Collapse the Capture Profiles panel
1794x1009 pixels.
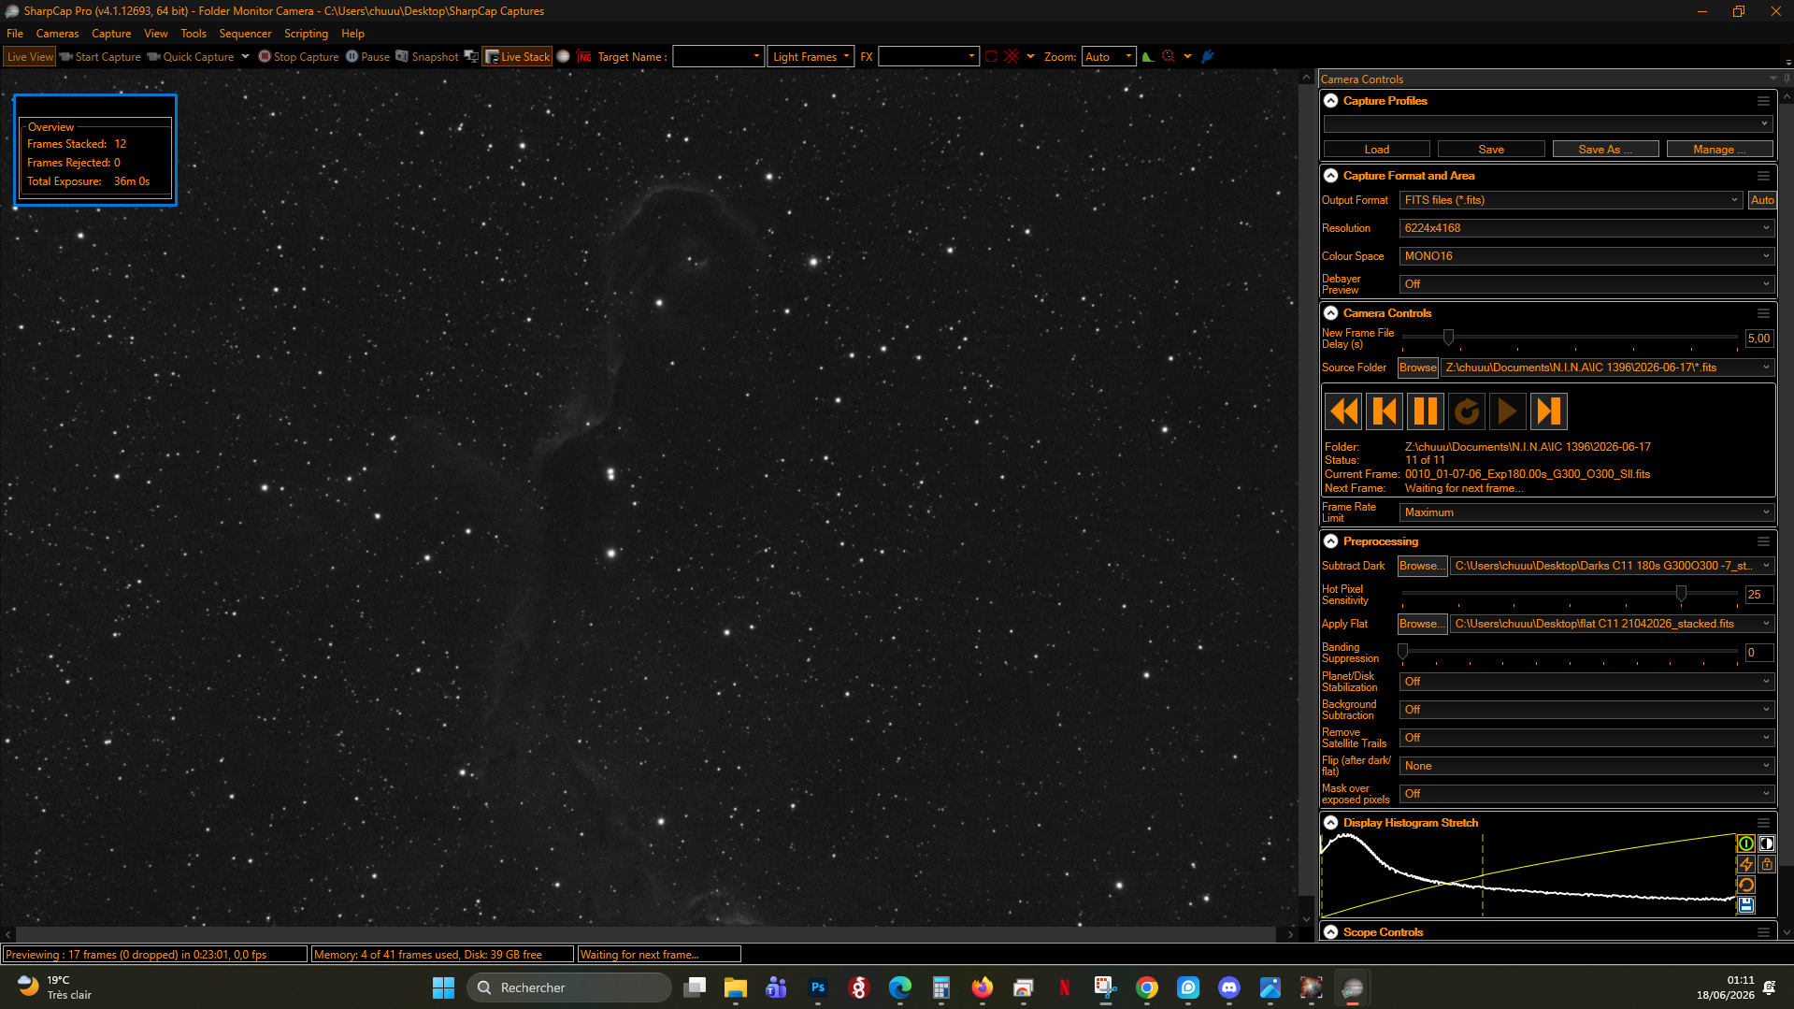pyautogui.click(x=1331, y=101)
